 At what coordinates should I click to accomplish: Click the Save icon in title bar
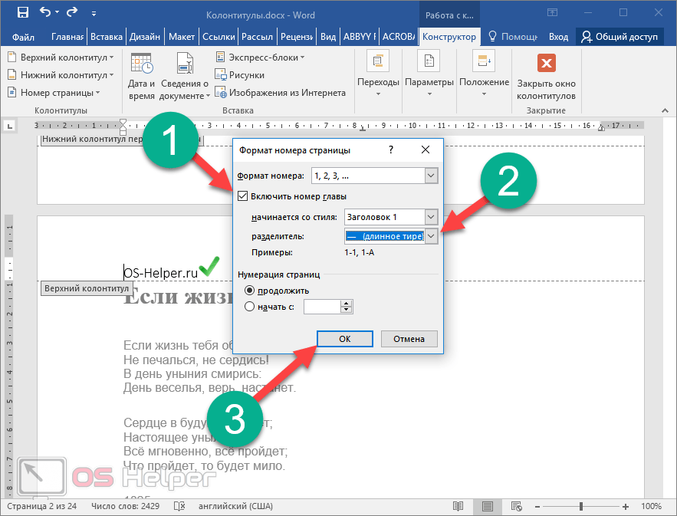click(22, 13)
